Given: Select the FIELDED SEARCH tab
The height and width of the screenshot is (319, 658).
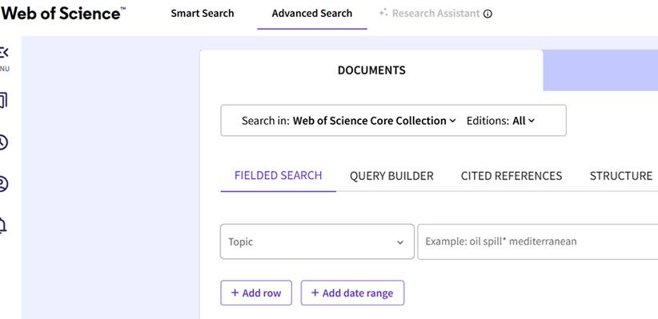Looking at the screenshot, I should click(x=279, y=176).
